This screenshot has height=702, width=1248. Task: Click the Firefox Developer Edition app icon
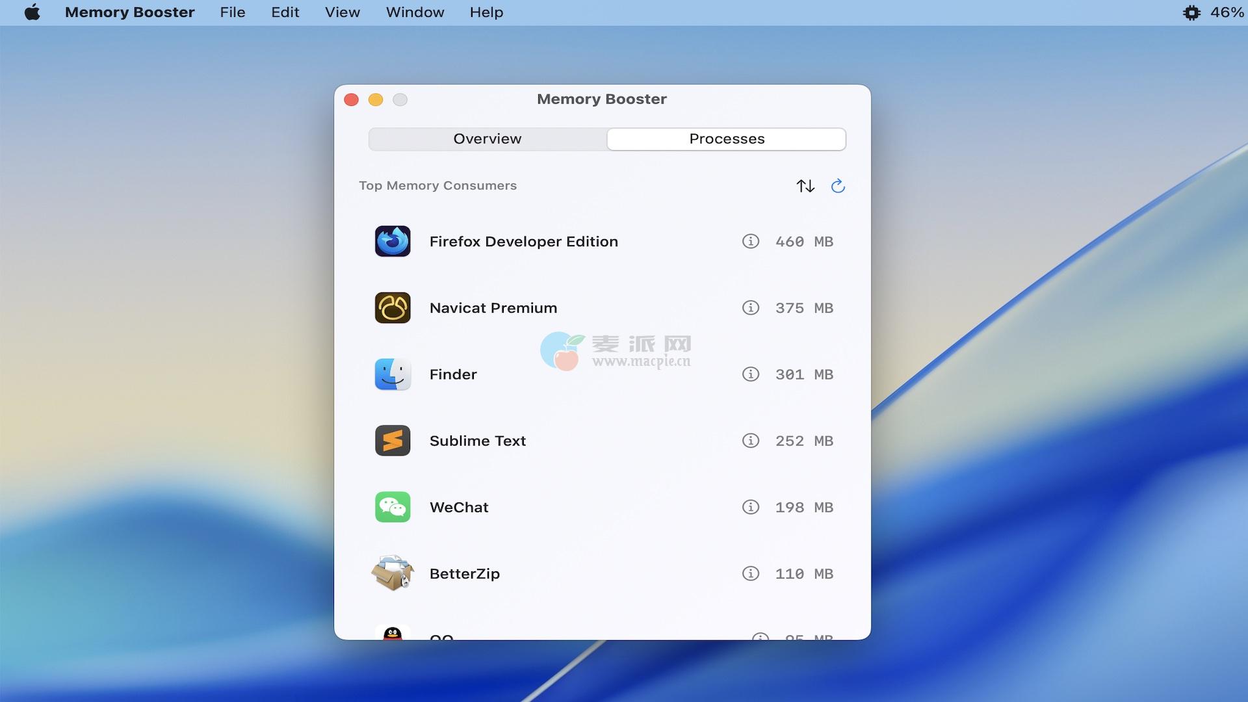click(393, 241)
